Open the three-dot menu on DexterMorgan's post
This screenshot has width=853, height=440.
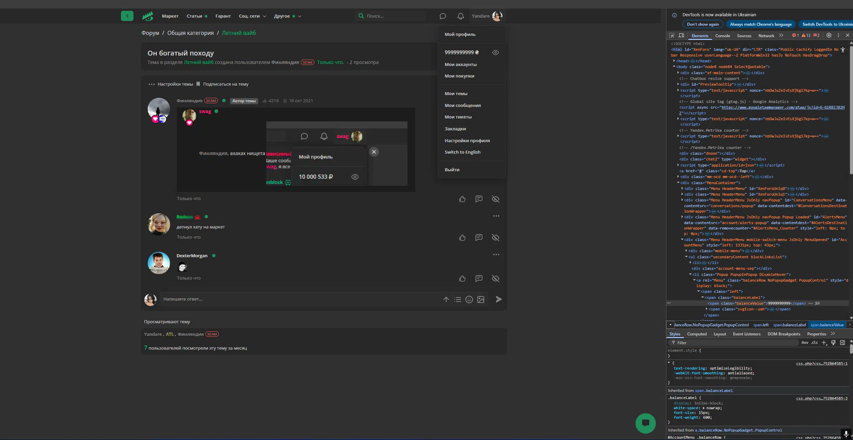tap(496, 255)
